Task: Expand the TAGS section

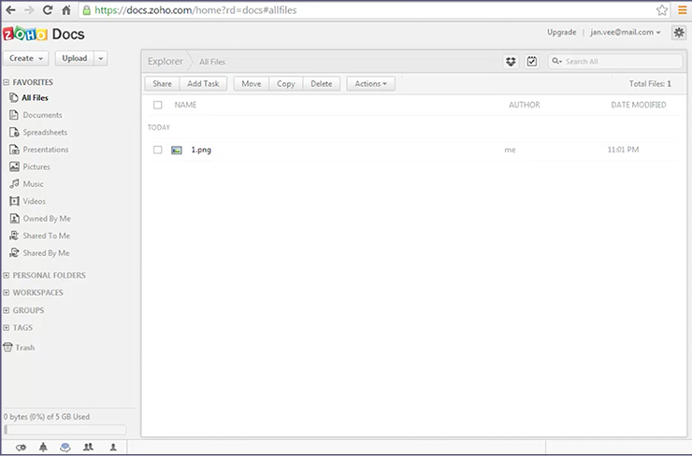Action: click(x=7, y=328)
